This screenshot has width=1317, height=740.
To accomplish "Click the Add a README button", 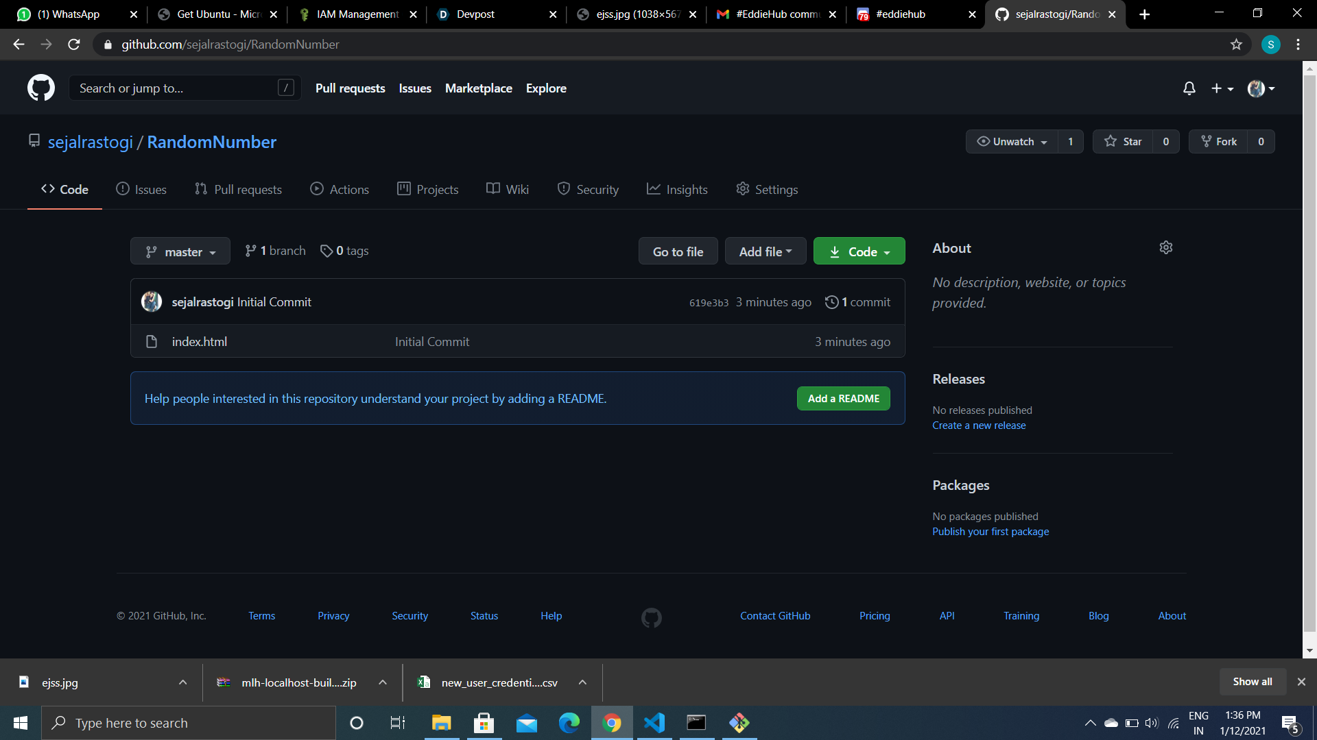I will [x=843, y=398].
